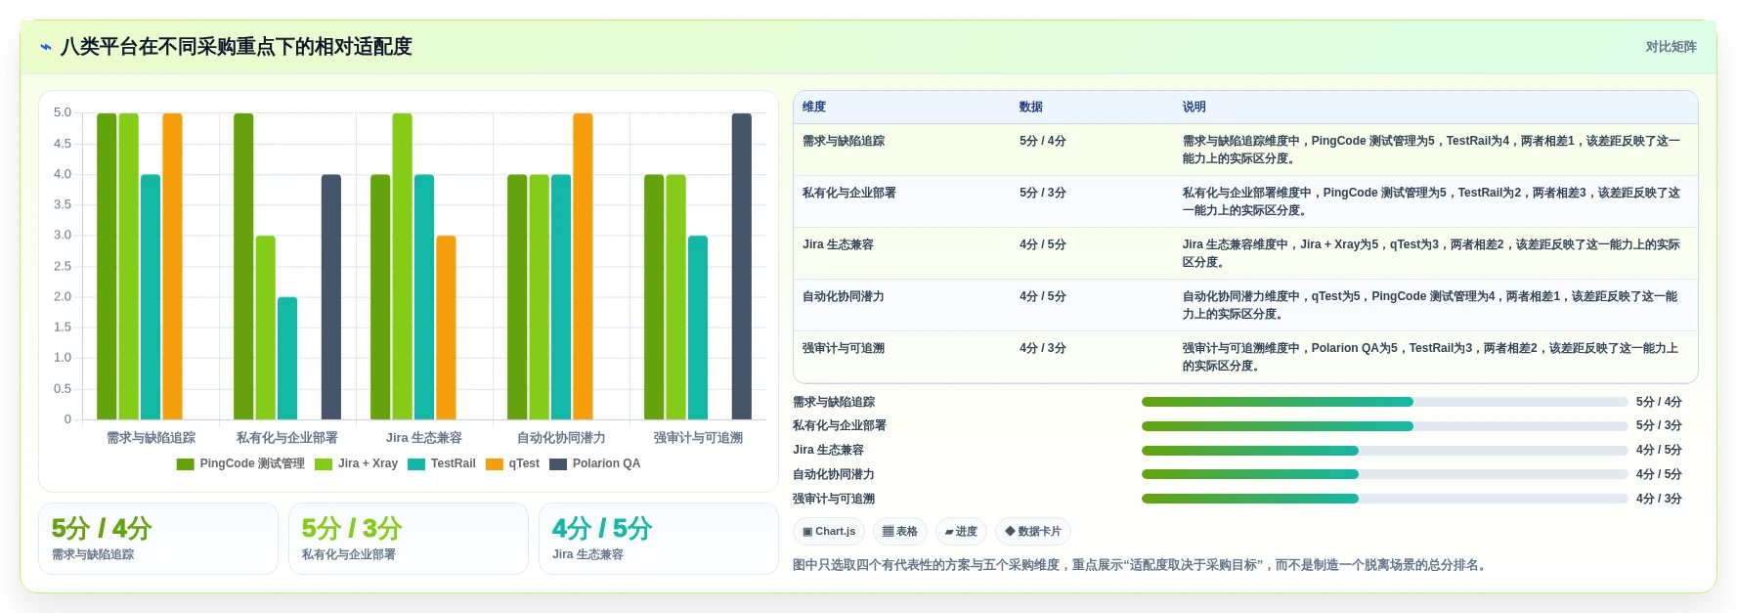Open the 4分 / 5分 Jira 生态兼容 data card
This screenshot has height=613, width=1737.
click(659, 539)
